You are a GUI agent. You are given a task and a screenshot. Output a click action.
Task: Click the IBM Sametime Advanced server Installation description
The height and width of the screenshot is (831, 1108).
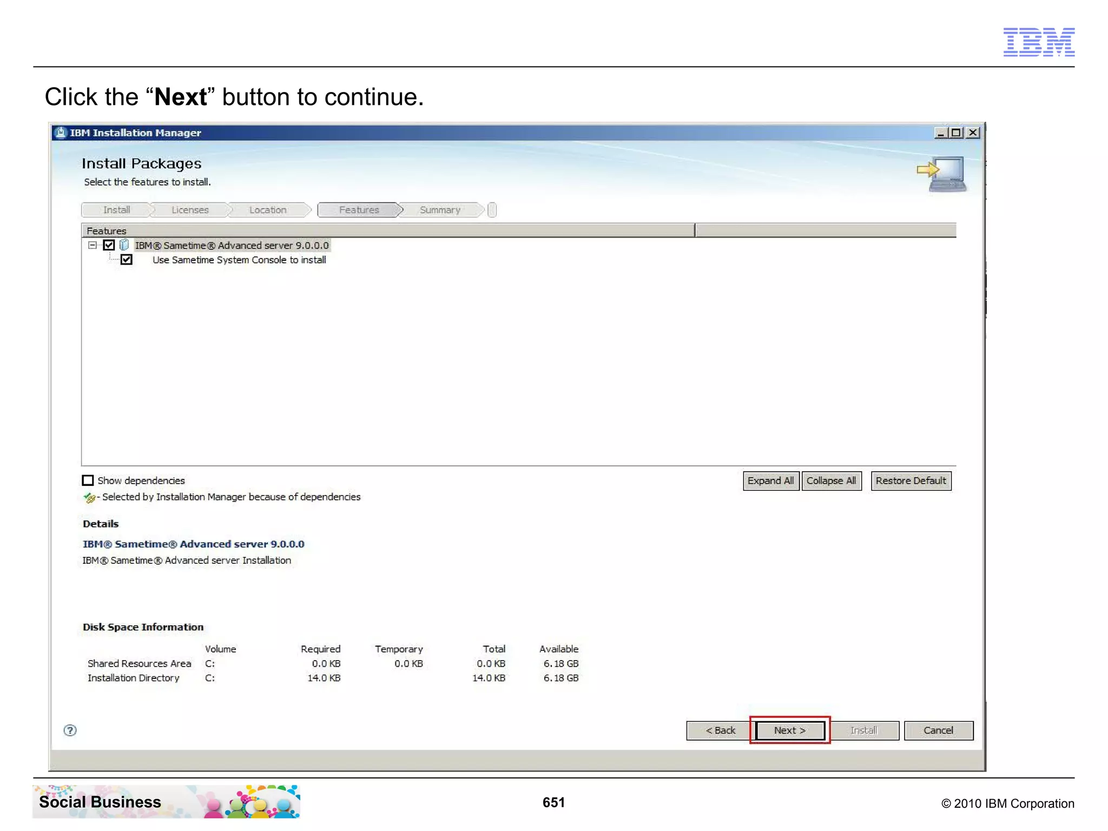coord(187,560)
